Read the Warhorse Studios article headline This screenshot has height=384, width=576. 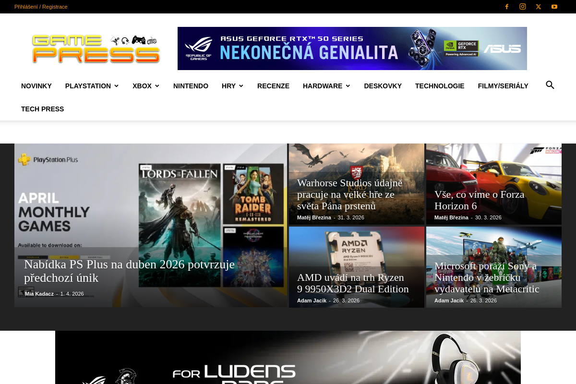[350, 194]
